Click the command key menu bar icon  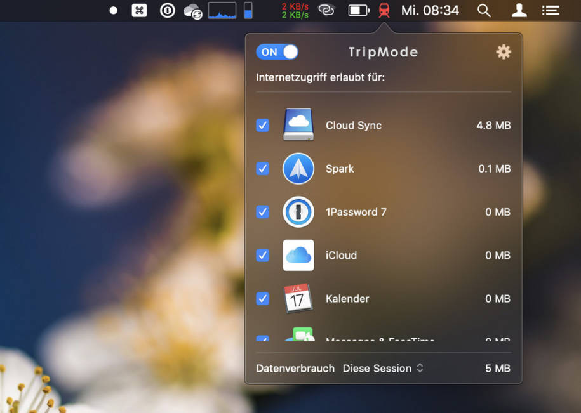click(139, 10)
